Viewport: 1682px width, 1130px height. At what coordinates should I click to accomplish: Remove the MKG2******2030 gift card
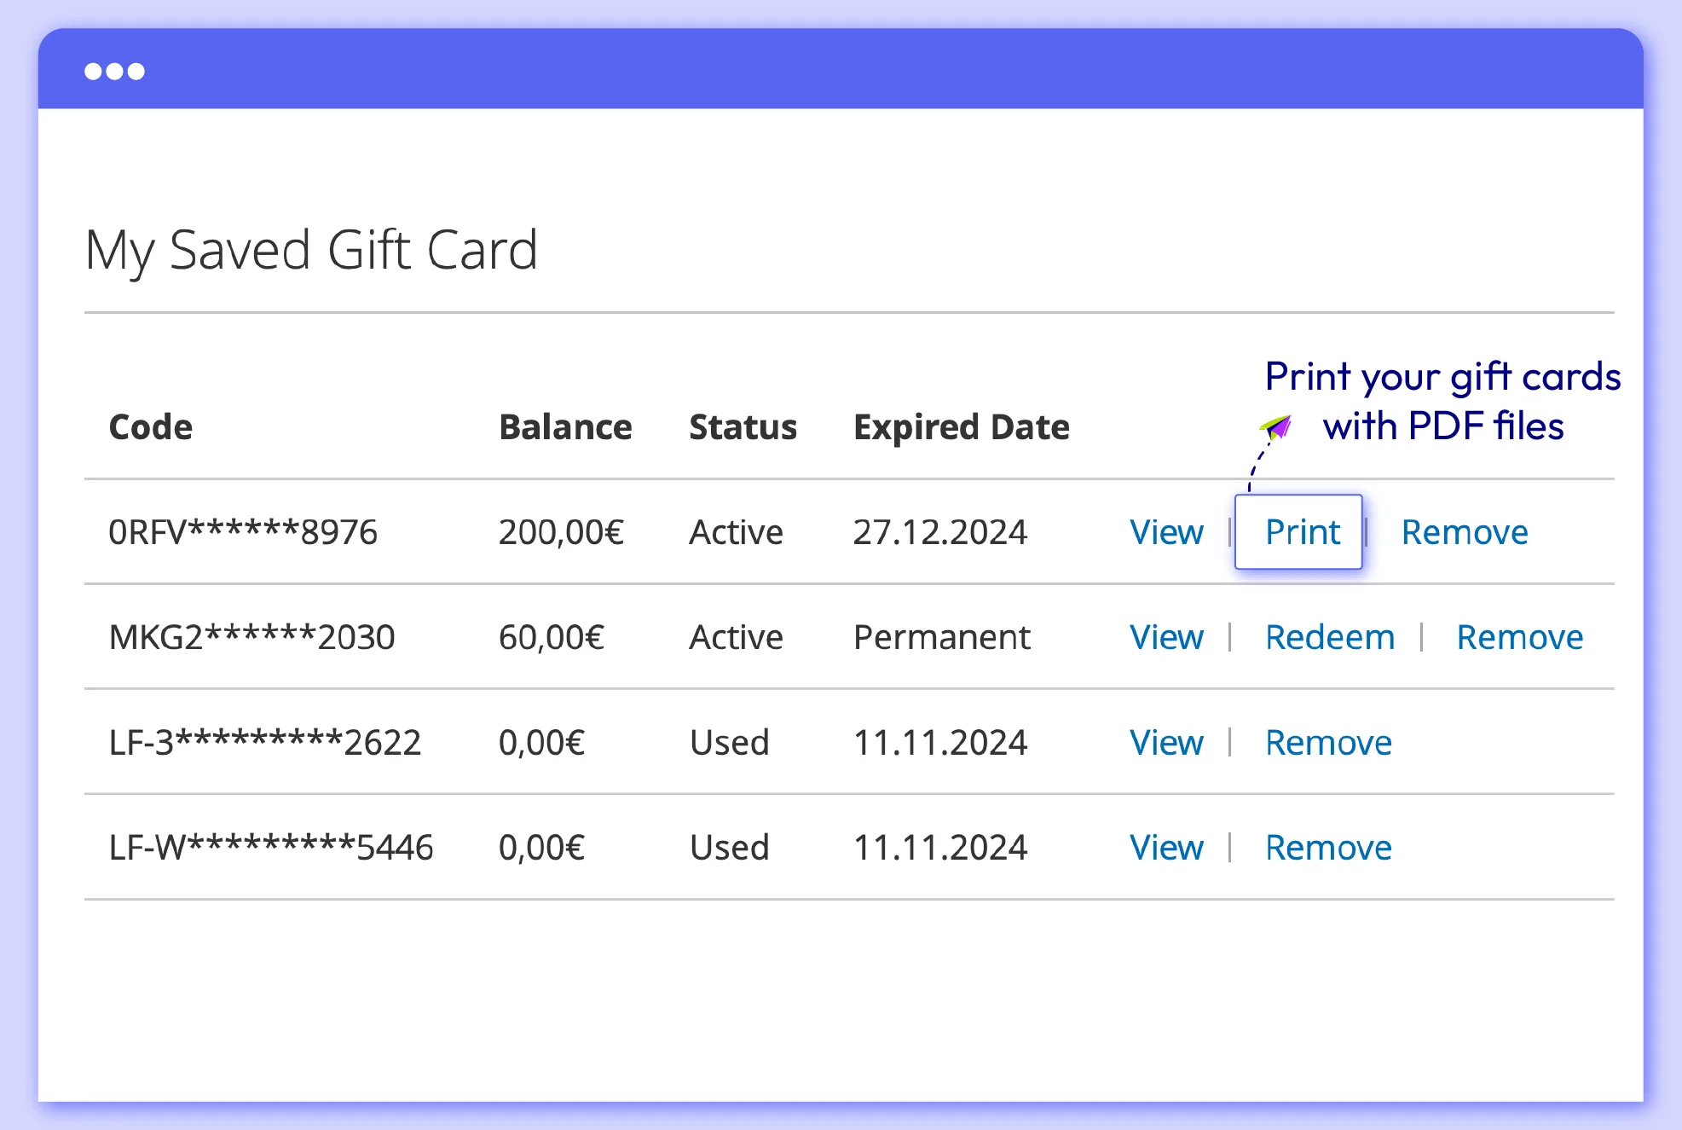(x=1519, y=637)
